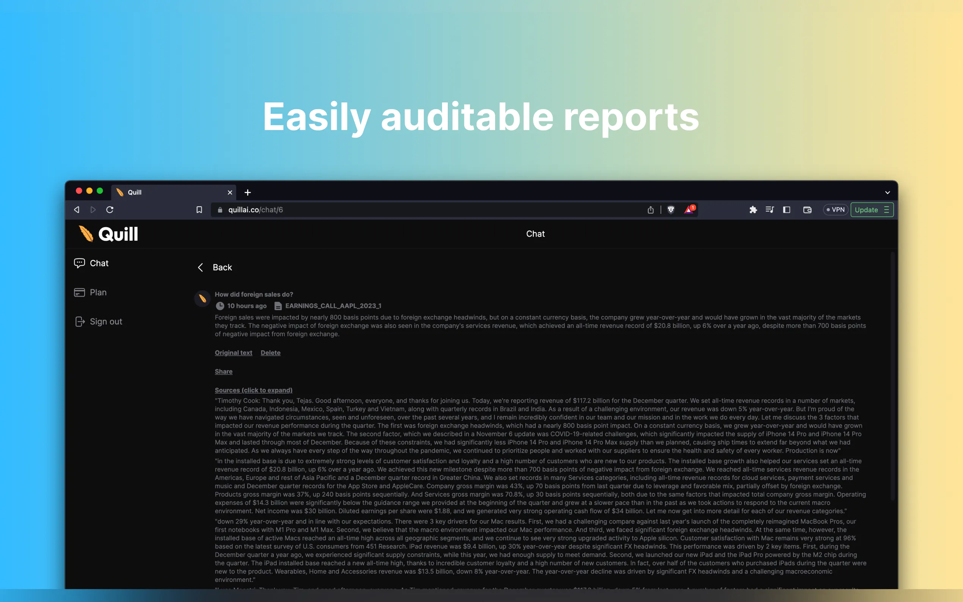Click the share icon in address bar
This screenshot has height=602, width=963.
pyautogui.click(x=651, y=210)
